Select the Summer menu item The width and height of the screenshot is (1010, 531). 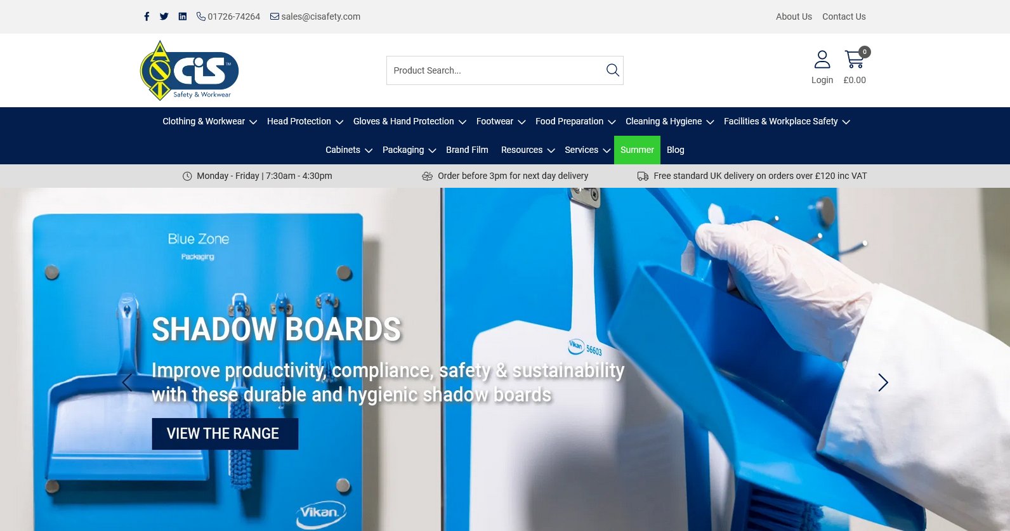pos(637,150)
